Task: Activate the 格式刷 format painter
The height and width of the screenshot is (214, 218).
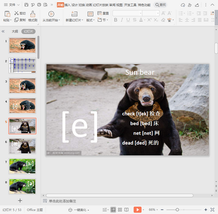Action: [33, 16]
